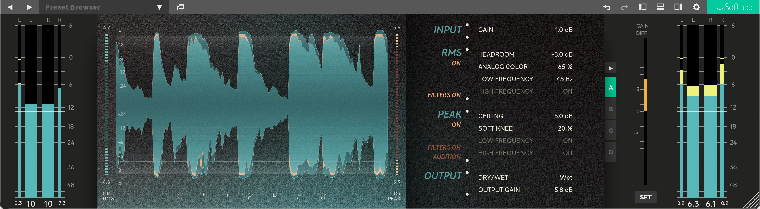Select RMS LOW FREQUENCY 45 Hz value
The width and height of the screenshot is (760, 209).
point(564,79)
